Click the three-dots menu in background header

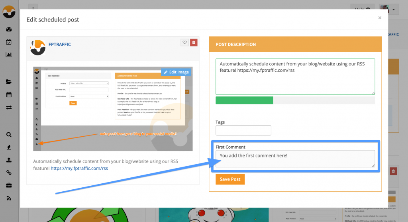click(x=33, y=8)
